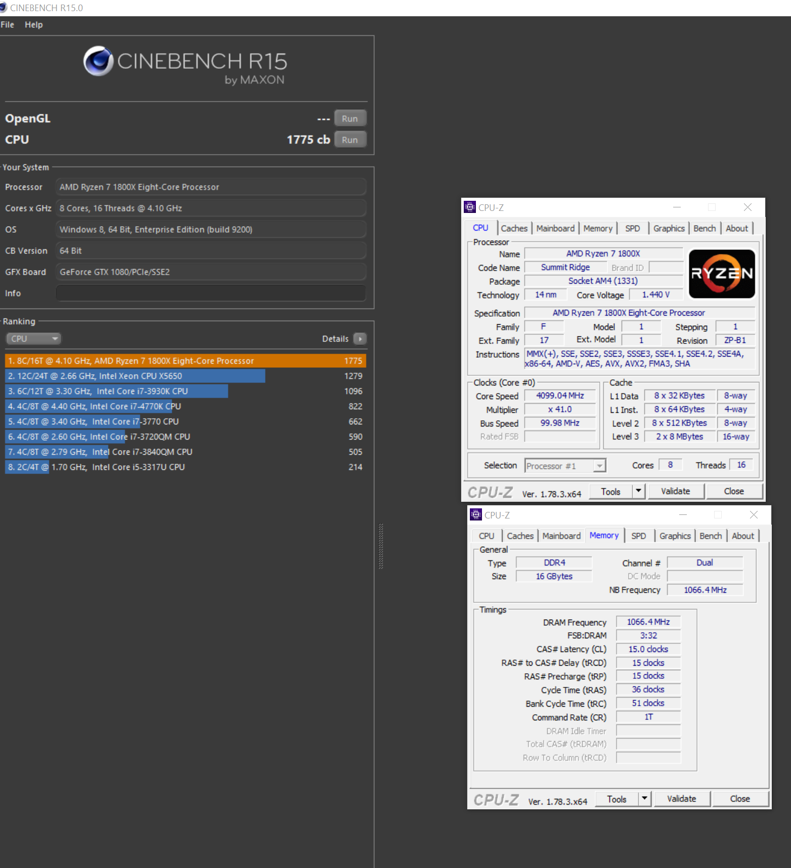Screen dimensions: 791x868
Task: Minimize the top CPU-Z window
Action: point(677,207)
